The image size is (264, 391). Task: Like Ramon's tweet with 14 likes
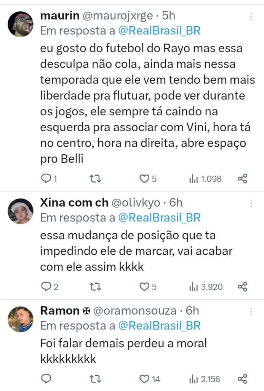144,379
